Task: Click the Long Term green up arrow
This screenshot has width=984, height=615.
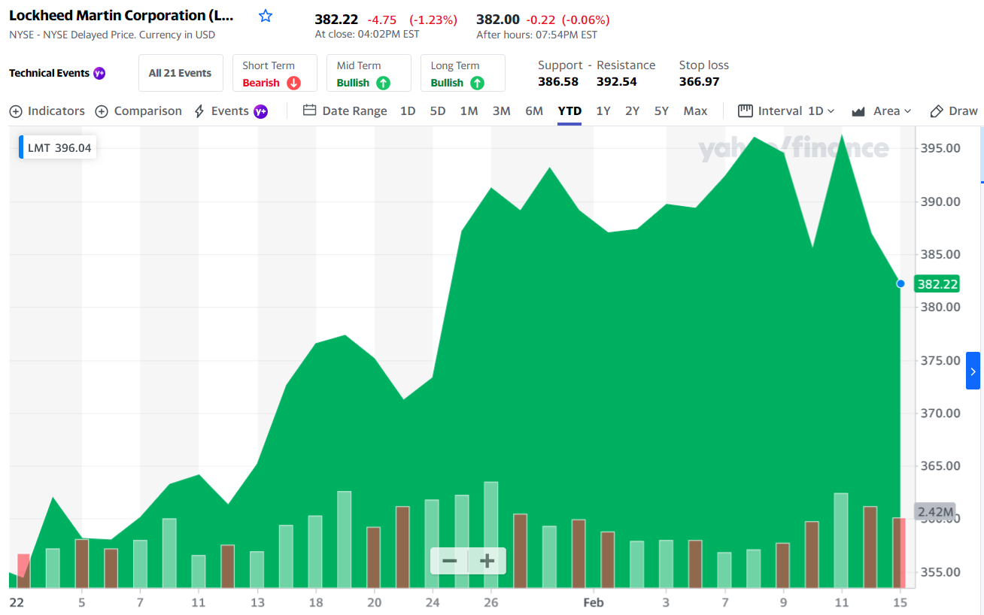Action: click(x=477, y=83)
